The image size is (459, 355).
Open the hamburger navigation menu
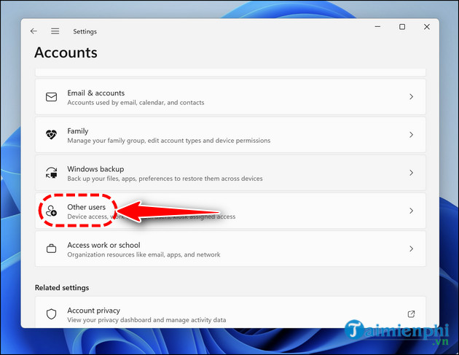coord(55,31)
